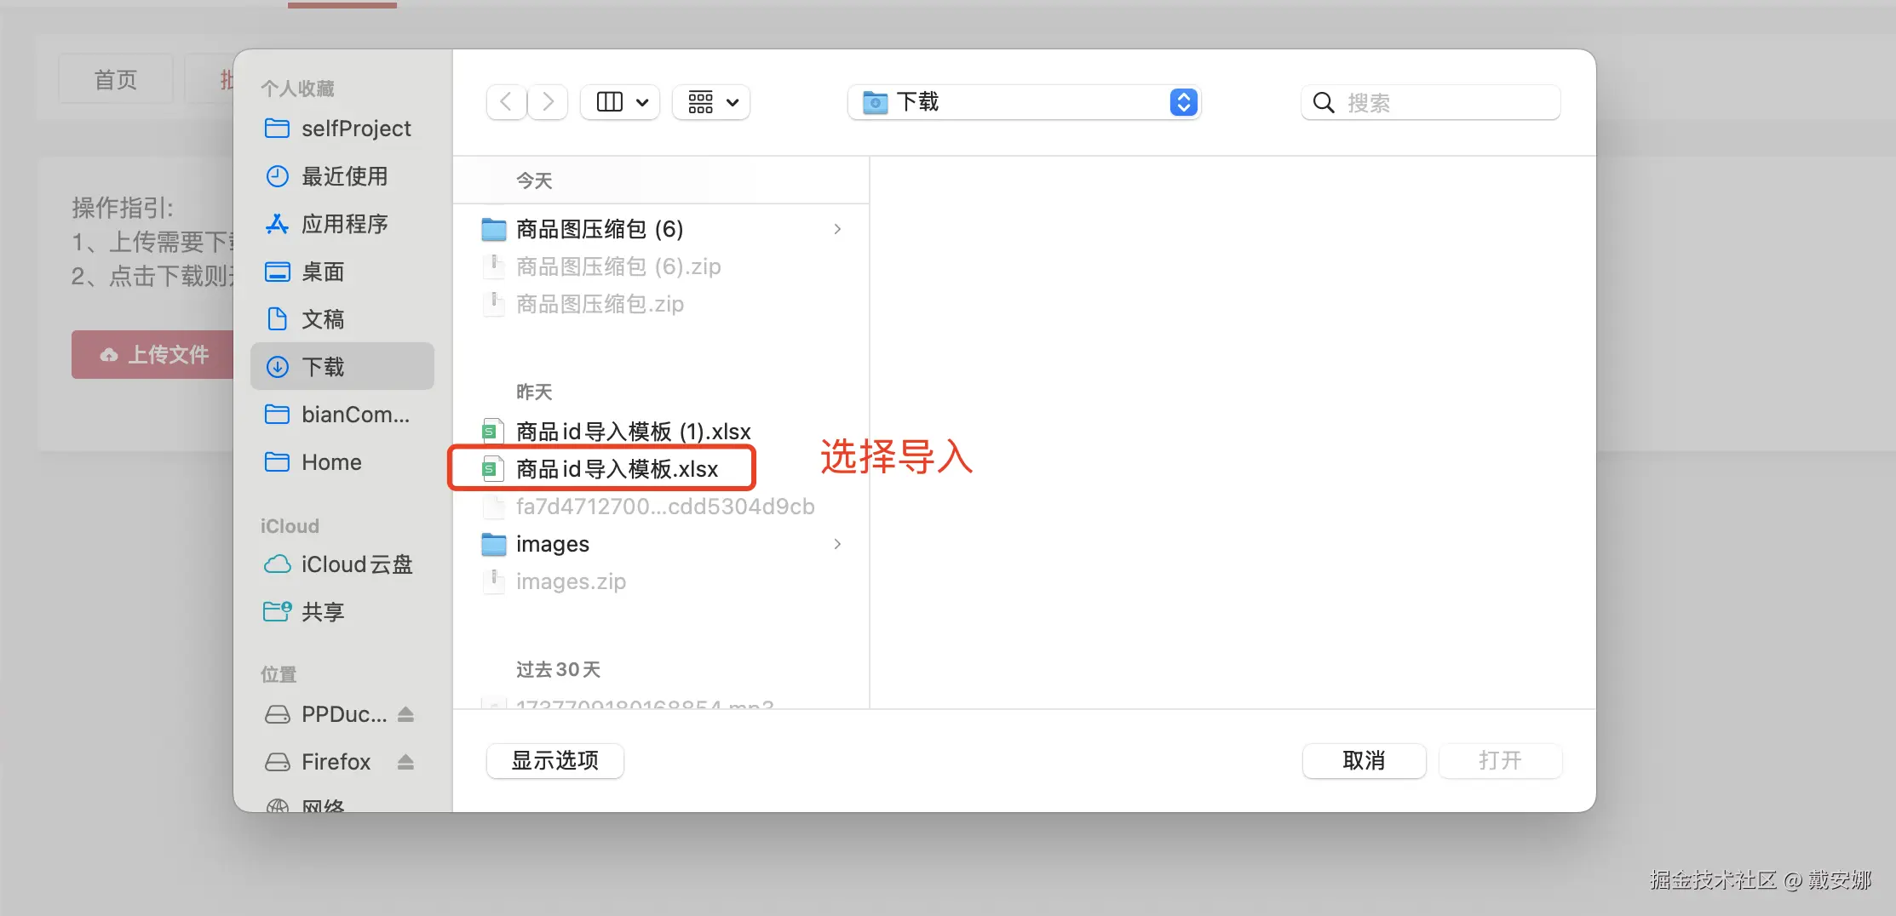Click the 下载 folder icon in location popup
This screenshot has width=1896, height=916.
coord(875,102)
